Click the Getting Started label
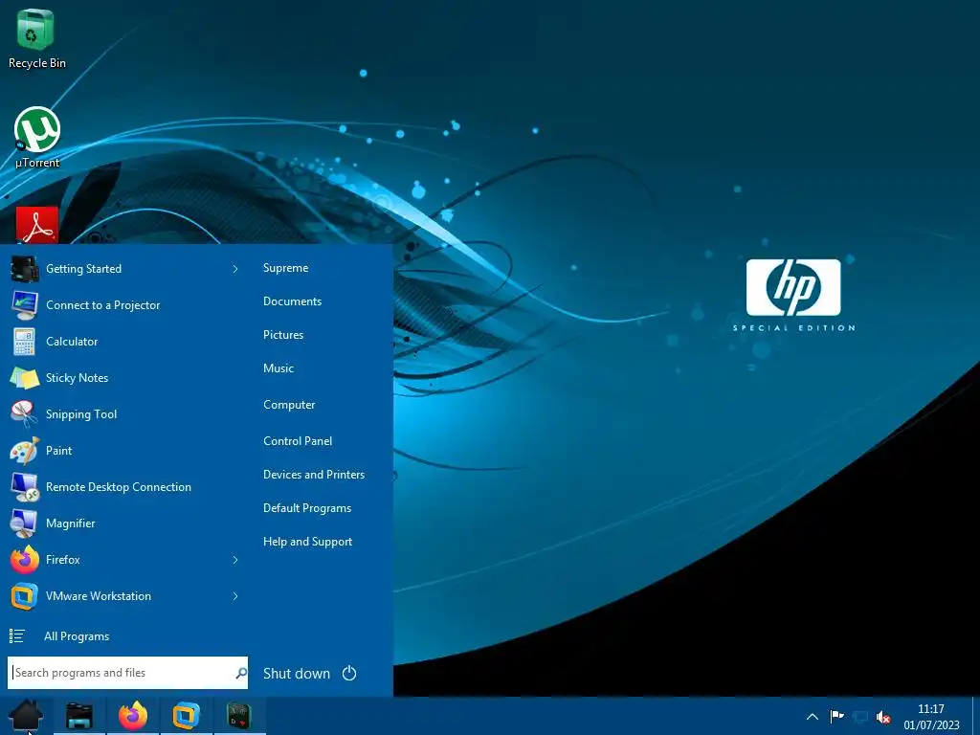 84,269
